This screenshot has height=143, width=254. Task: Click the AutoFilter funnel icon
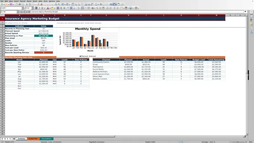(x=82, y=4)
